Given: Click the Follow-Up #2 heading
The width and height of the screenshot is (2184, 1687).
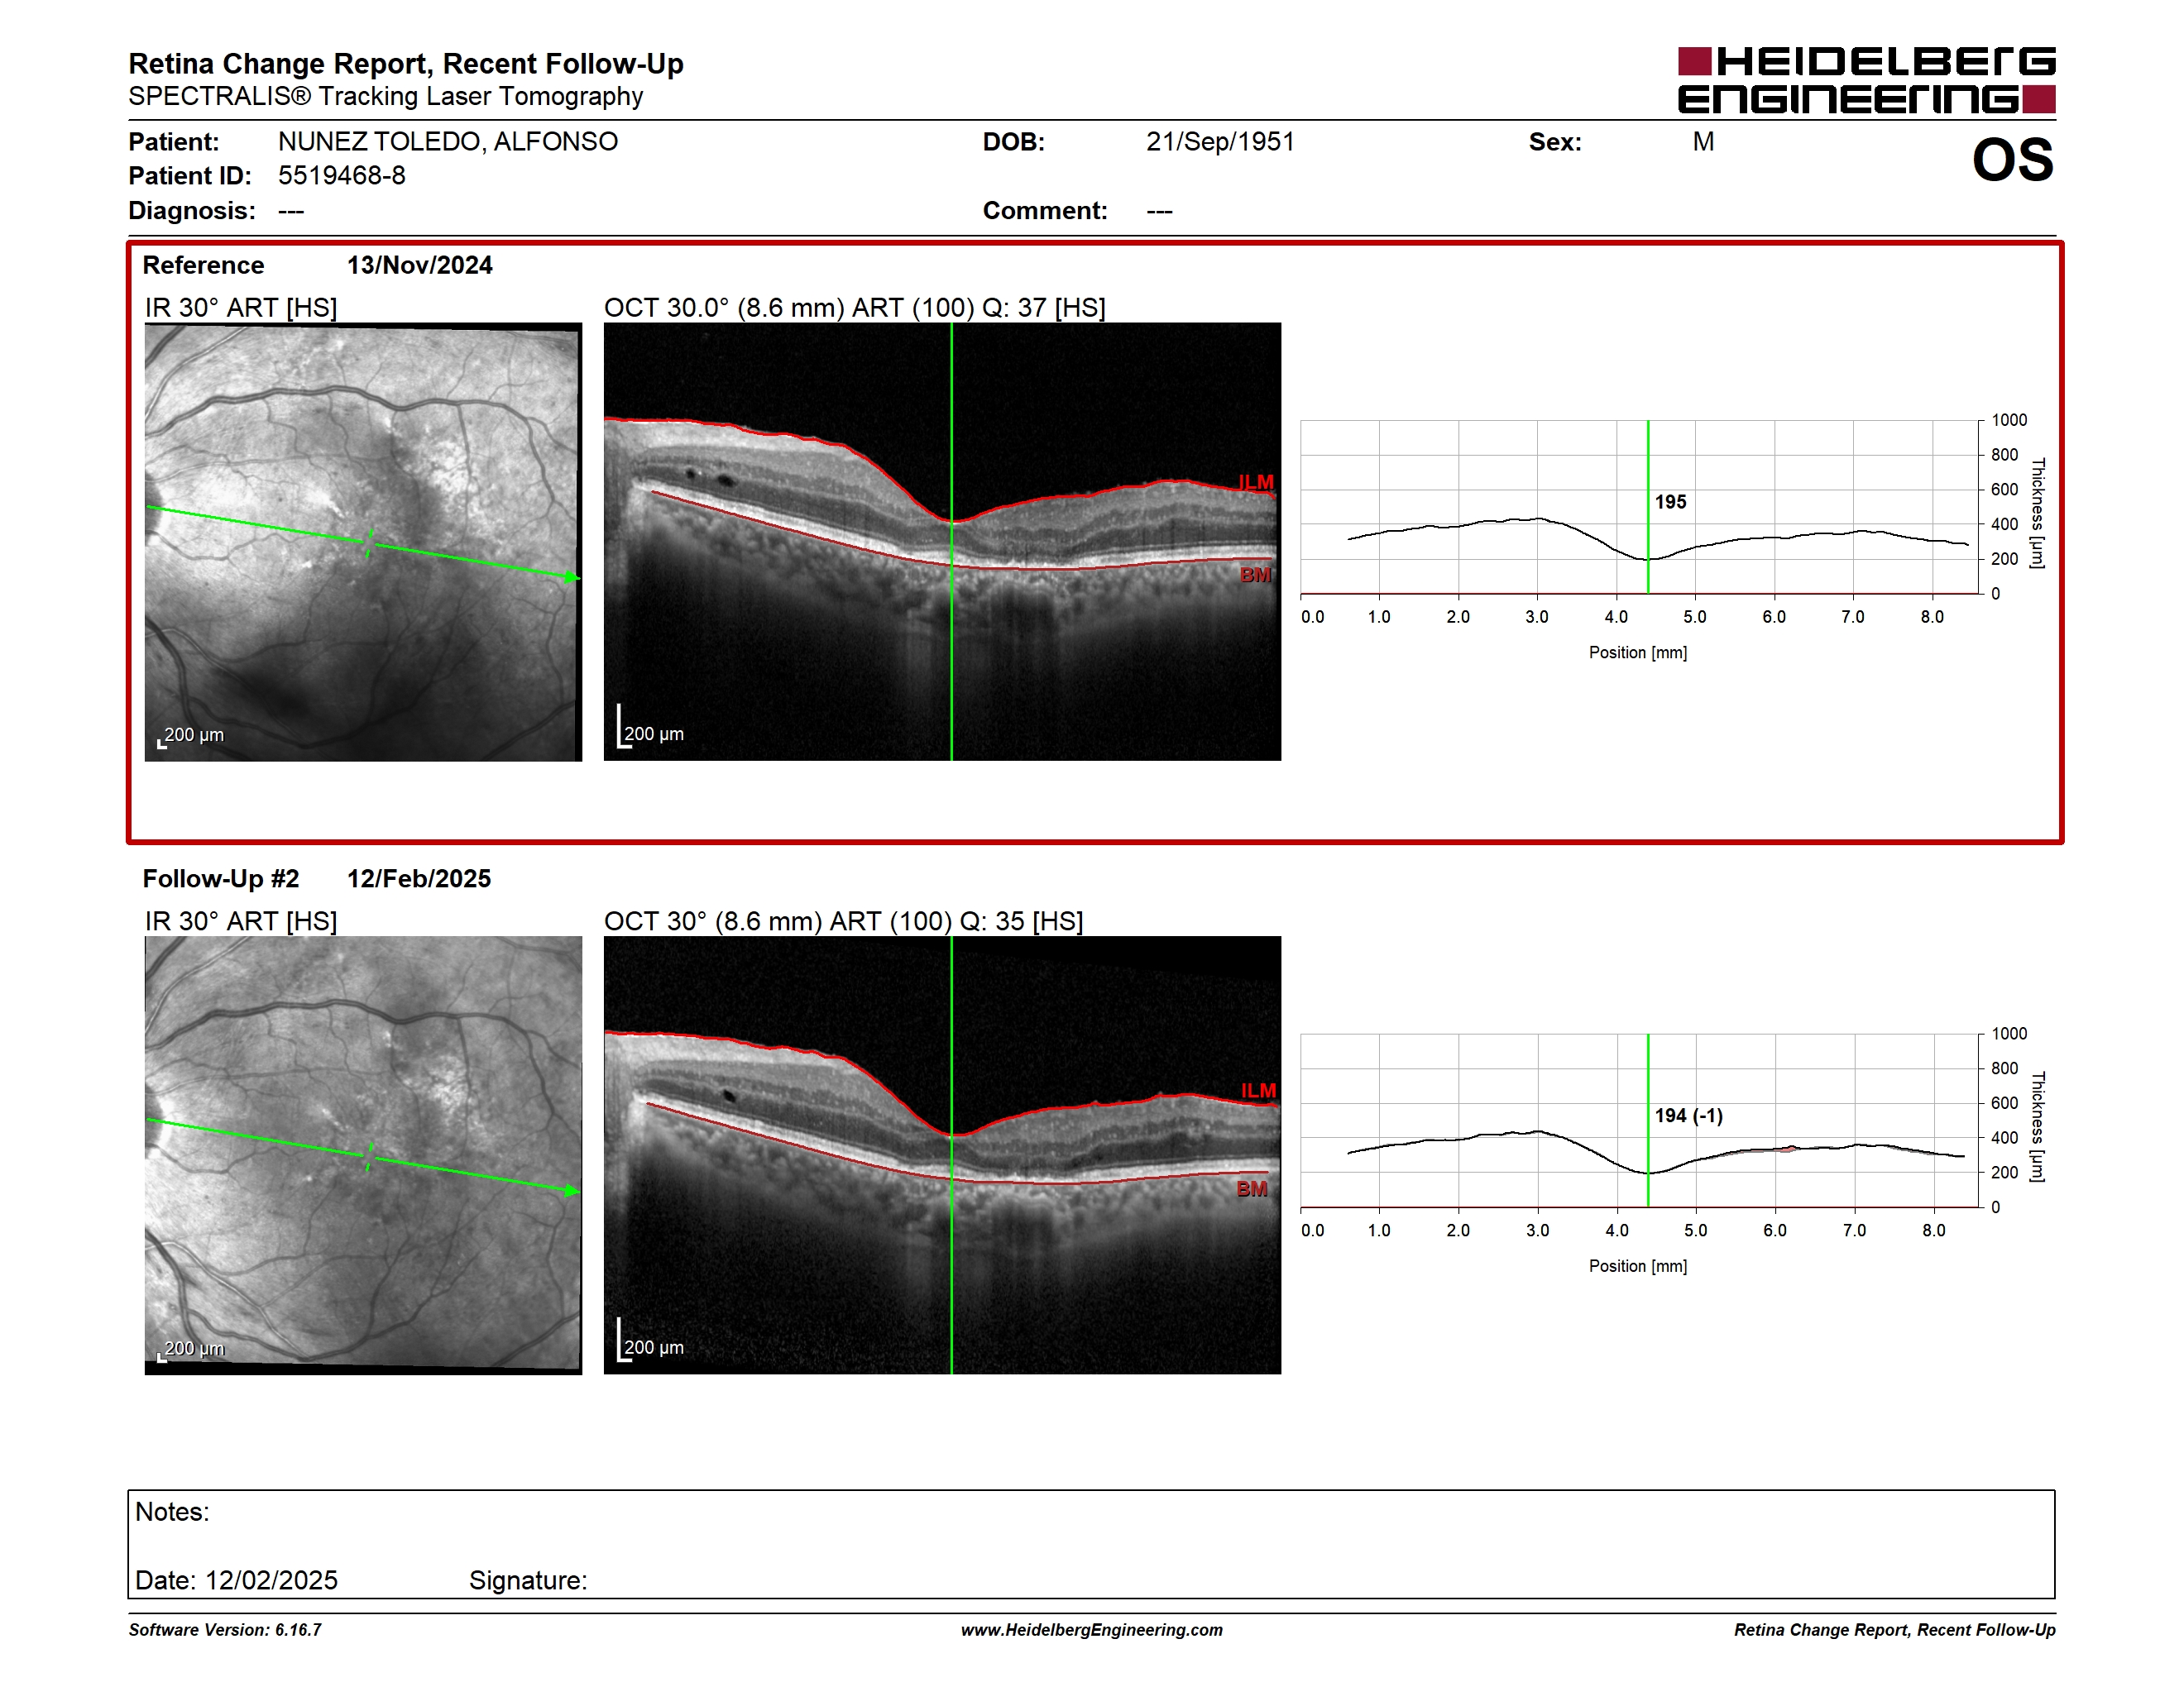Looking at the screenshot, I should [221, 878].
